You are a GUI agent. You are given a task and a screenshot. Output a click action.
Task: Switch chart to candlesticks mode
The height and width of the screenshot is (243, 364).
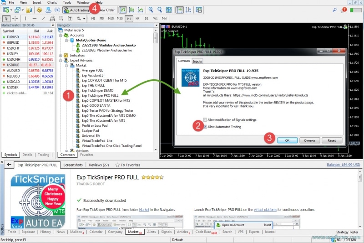[x=131, y=10]
